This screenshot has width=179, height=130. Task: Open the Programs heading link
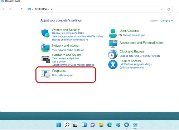(59, 71)
